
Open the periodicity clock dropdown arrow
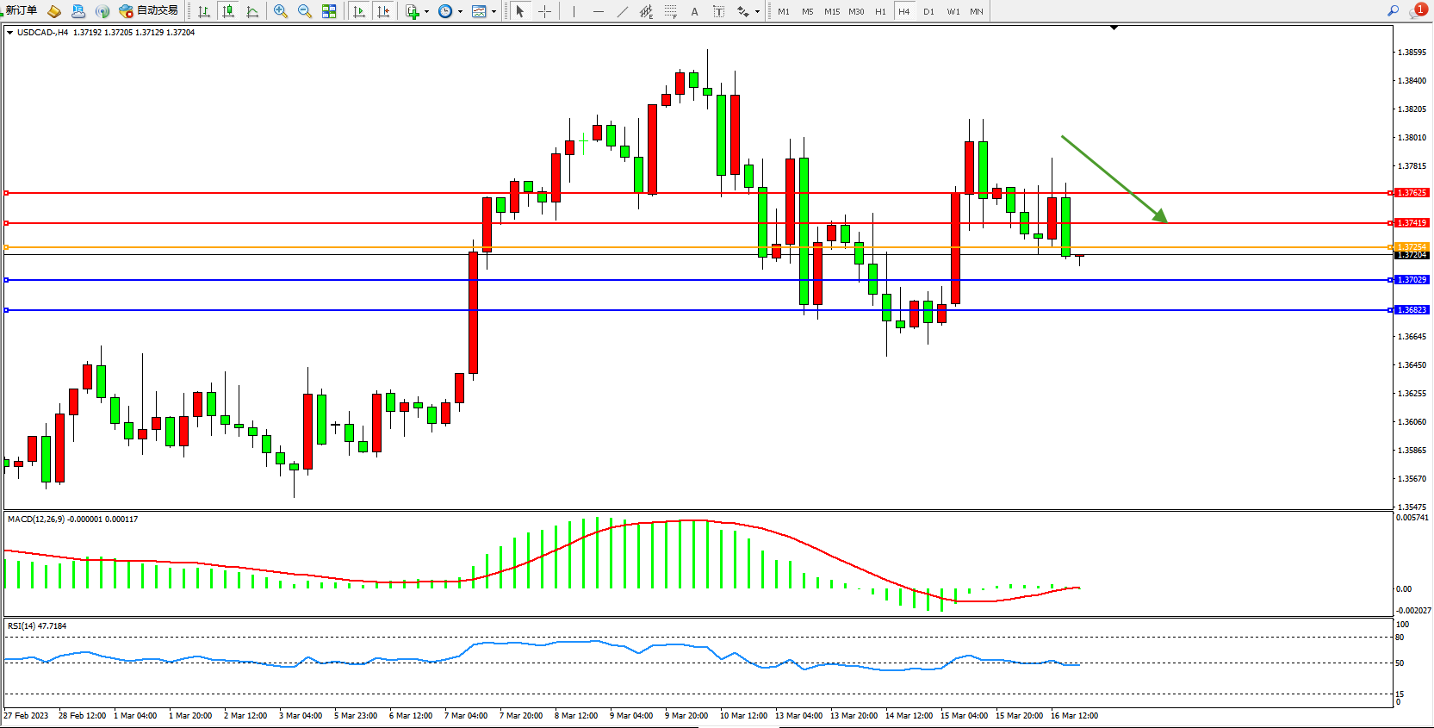point(460,12)
